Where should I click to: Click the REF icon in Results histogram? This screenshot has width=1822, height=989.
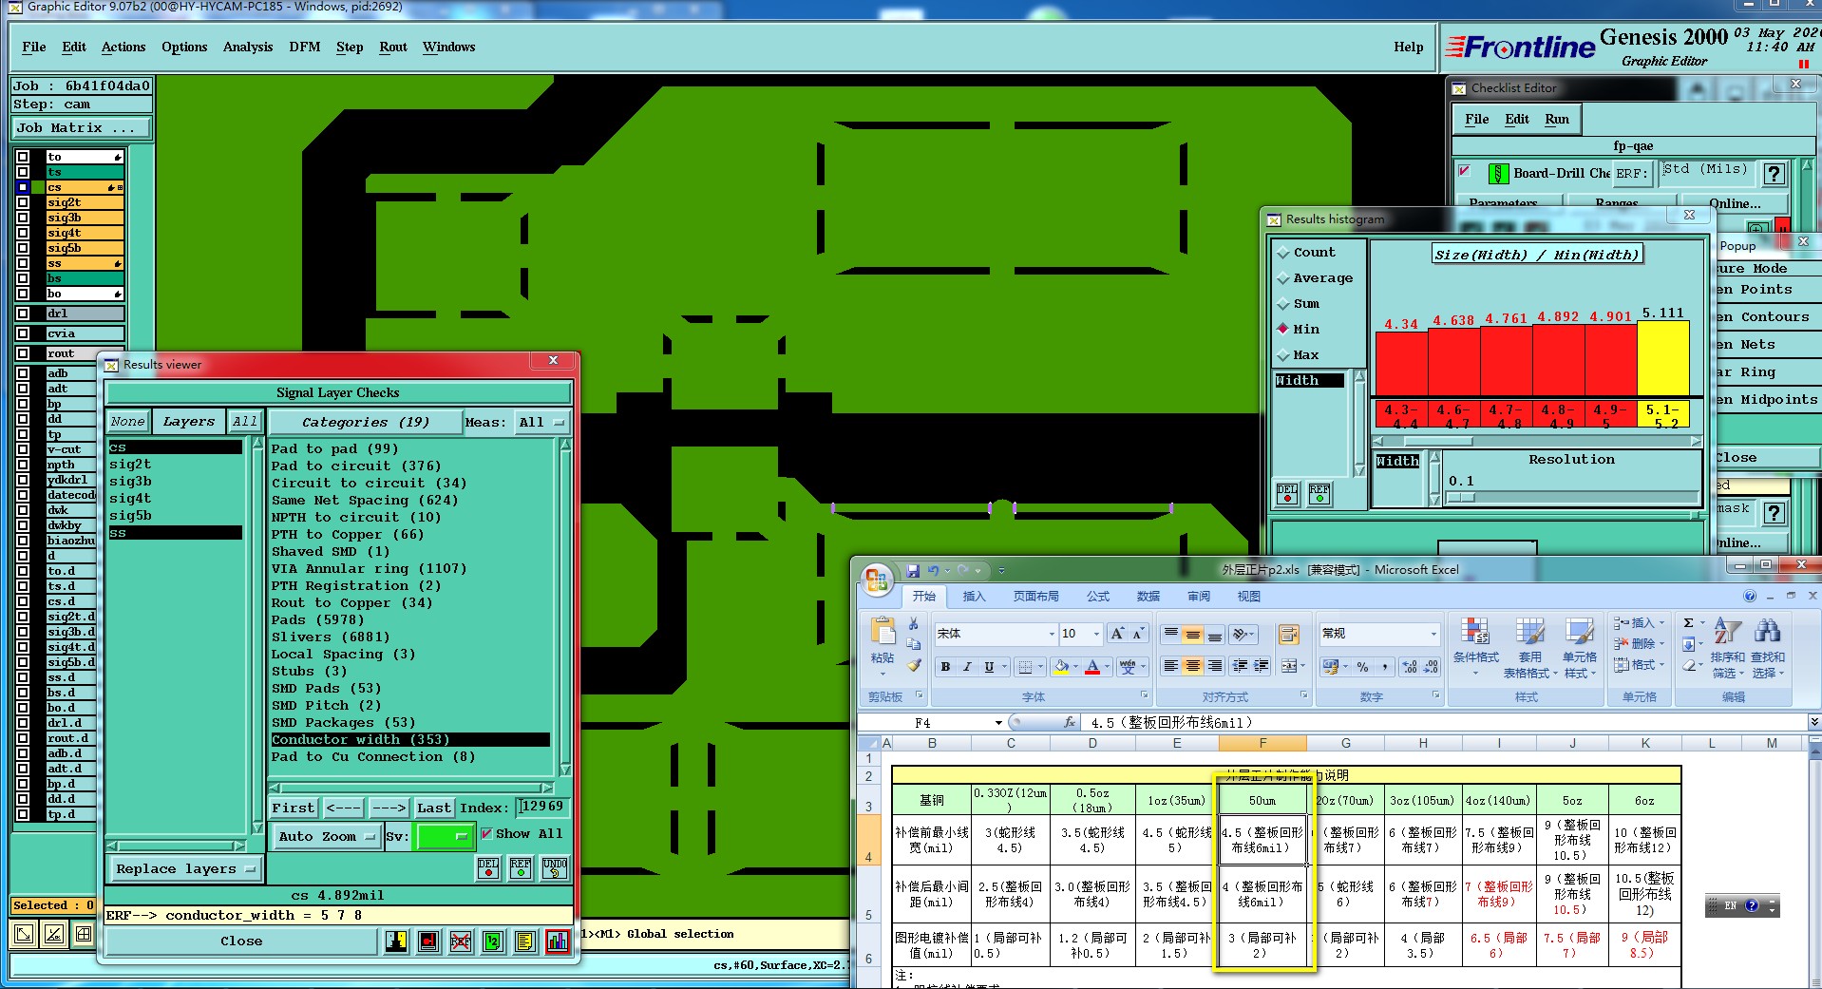click(x=1319, y=493)
